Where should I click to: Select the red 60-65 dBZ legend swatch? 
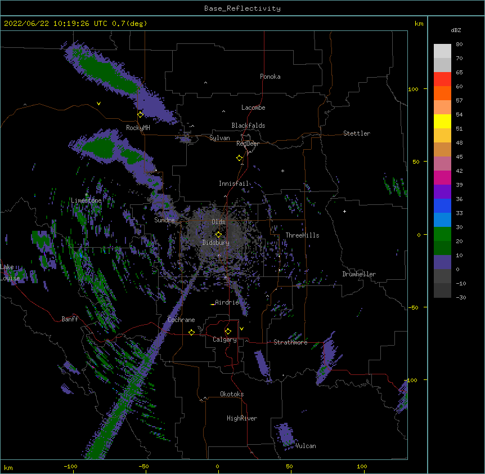(442, 79)
